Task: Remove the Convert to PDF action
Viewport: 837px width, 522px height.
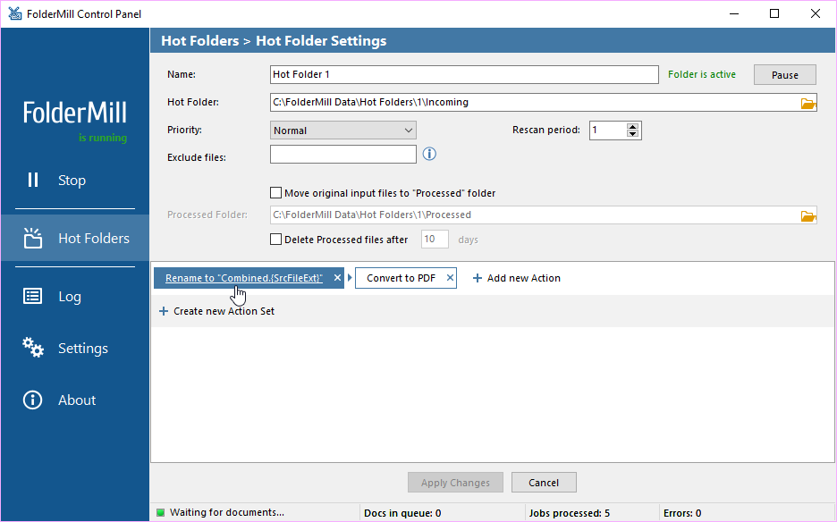Action: coord(450,278)
